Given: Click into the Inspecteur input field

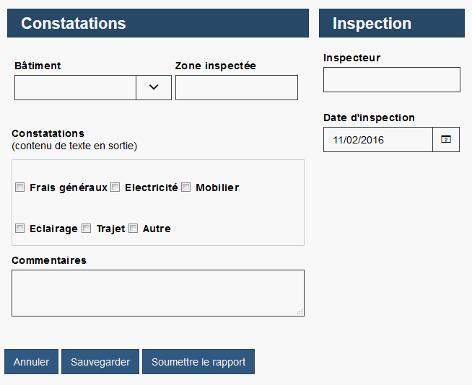Looking at the screenshot, I should [391, 79].
